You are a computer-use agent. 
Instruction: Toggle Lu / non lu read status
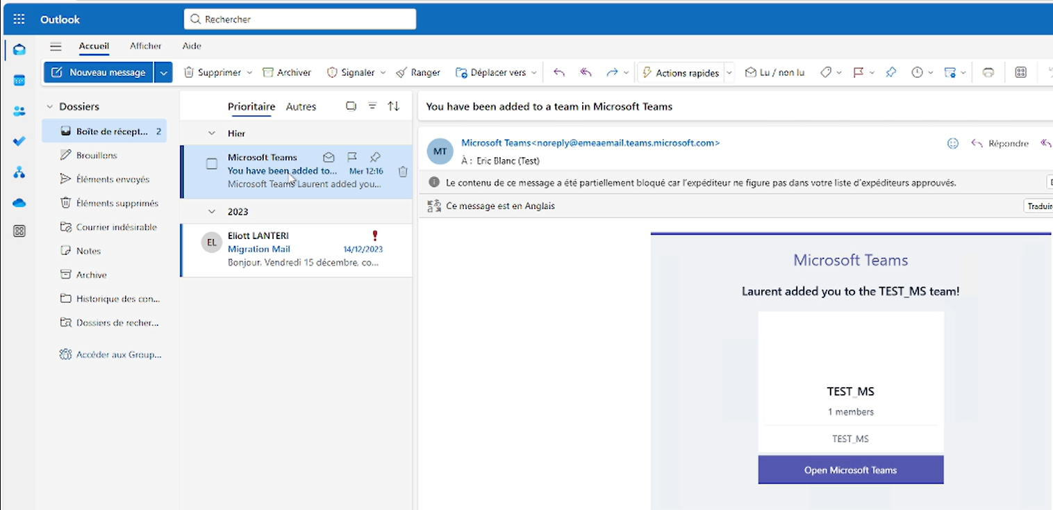tap(774, 72)
